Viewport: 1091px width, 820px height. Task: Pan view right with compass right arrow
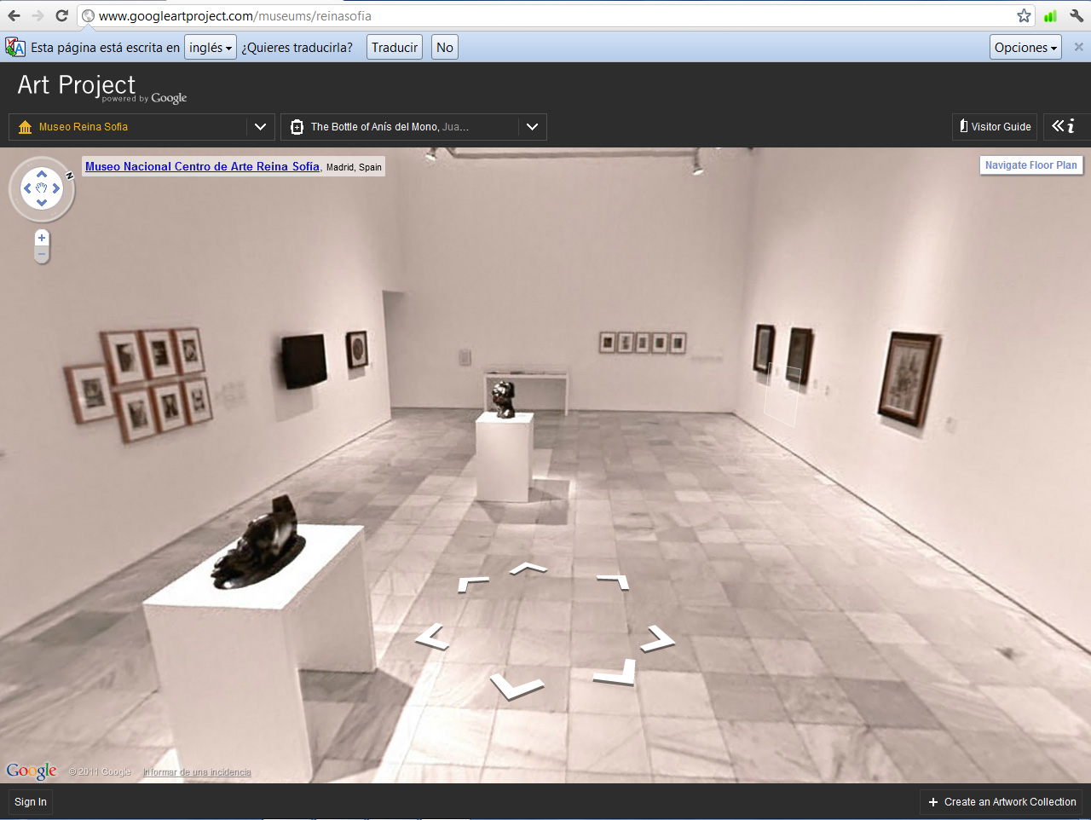tap(56, 188)
